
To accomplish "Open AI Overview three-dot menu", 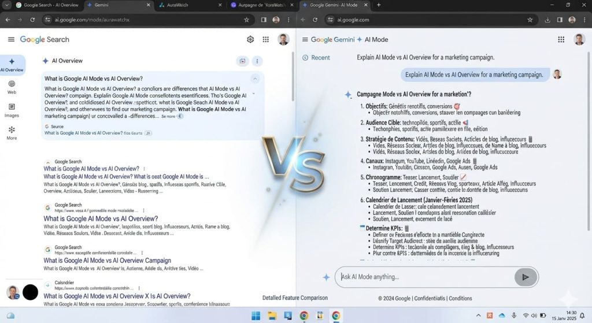I will tap(257, 61).
